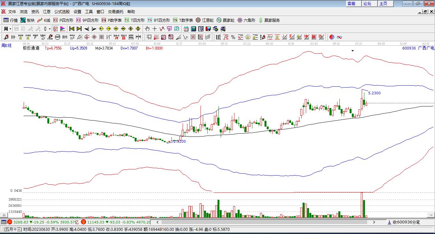This screenshot has width=435, height=234.
Task: Open the P数字表 tool
Action: click(x=112, y=20)
